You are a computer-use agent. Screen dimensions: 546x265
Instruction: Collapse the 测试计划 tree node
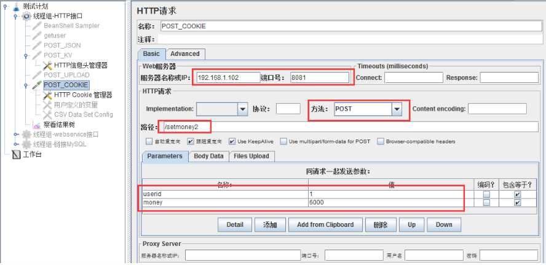tap(5, 6)
